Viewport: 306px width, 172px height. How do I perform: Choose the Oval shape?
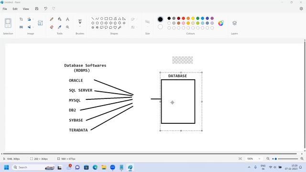click(102, 19)
